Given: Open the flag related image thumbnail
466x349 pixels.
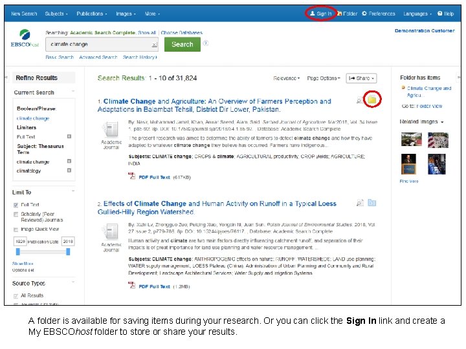Looking at the screenshot, I should 438,140.
